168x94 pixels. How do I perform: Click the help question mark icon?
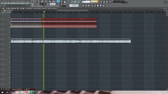[110, 2]
